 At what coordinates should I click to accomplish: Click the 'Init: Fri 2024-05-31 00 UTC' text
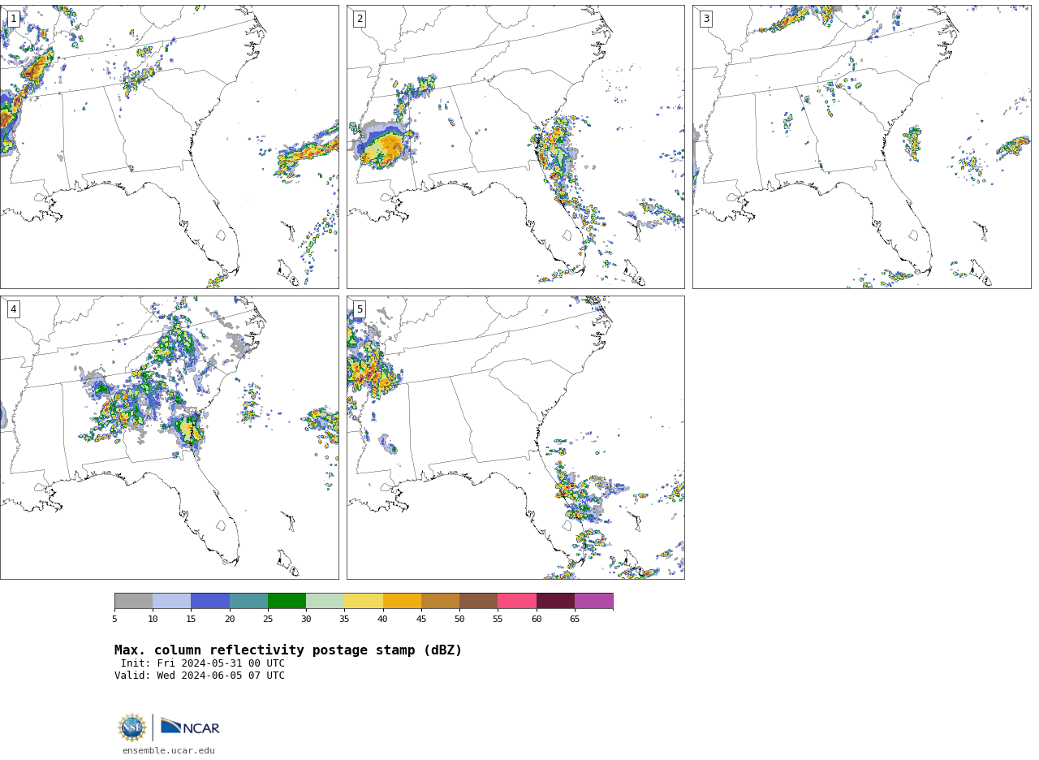point(203,663)
